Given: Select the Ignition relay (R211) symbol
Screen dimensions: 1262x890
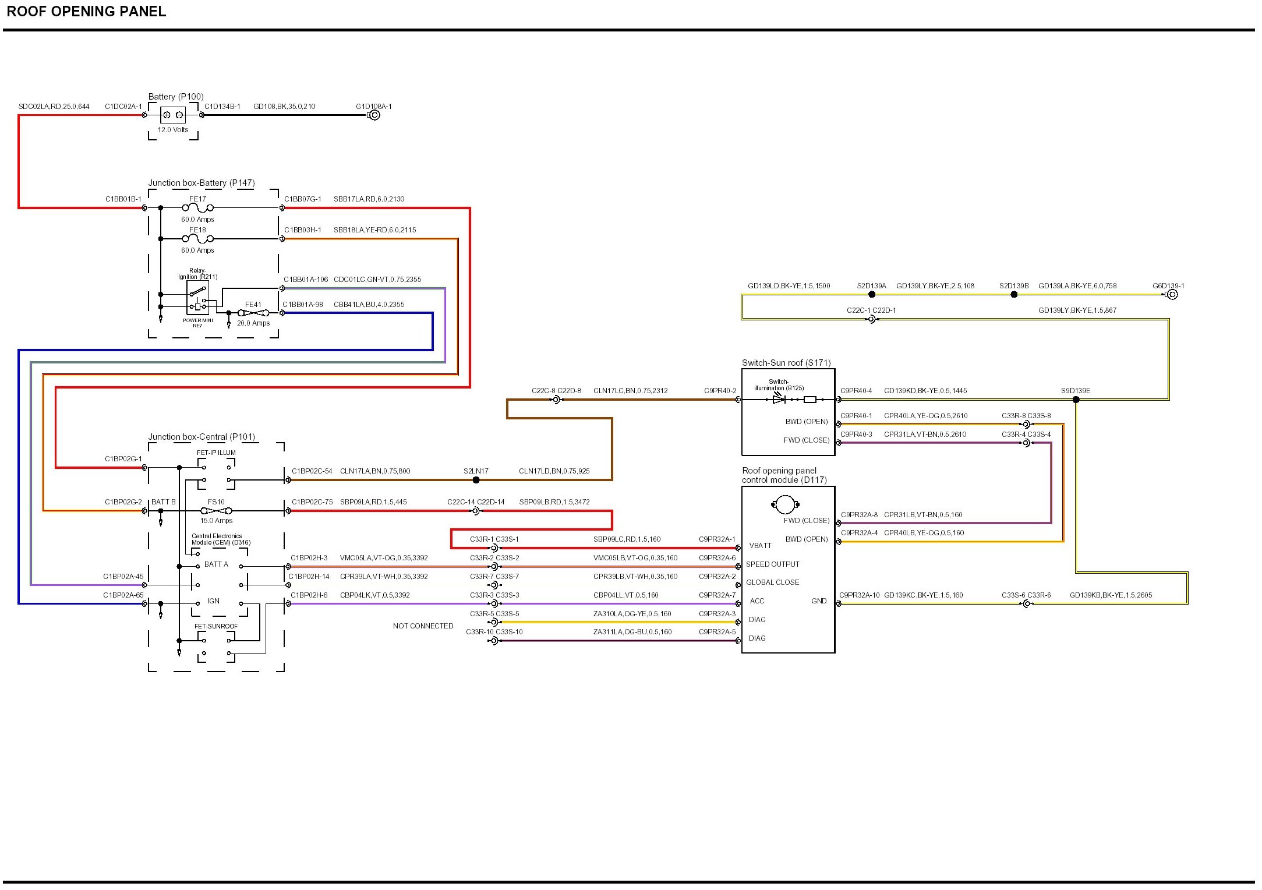Looking at the screenshot, I should click(198, 298).
